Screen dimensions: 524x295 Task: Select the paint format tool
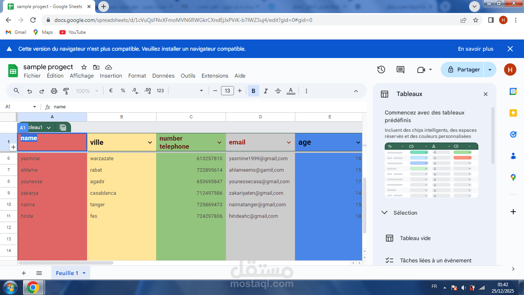[66, 91]
